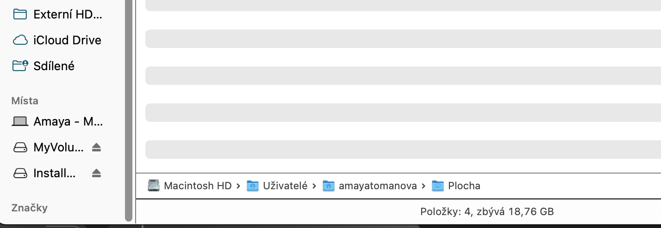Click the Místa section header
The image size is (661, 228).
(25, 101)
